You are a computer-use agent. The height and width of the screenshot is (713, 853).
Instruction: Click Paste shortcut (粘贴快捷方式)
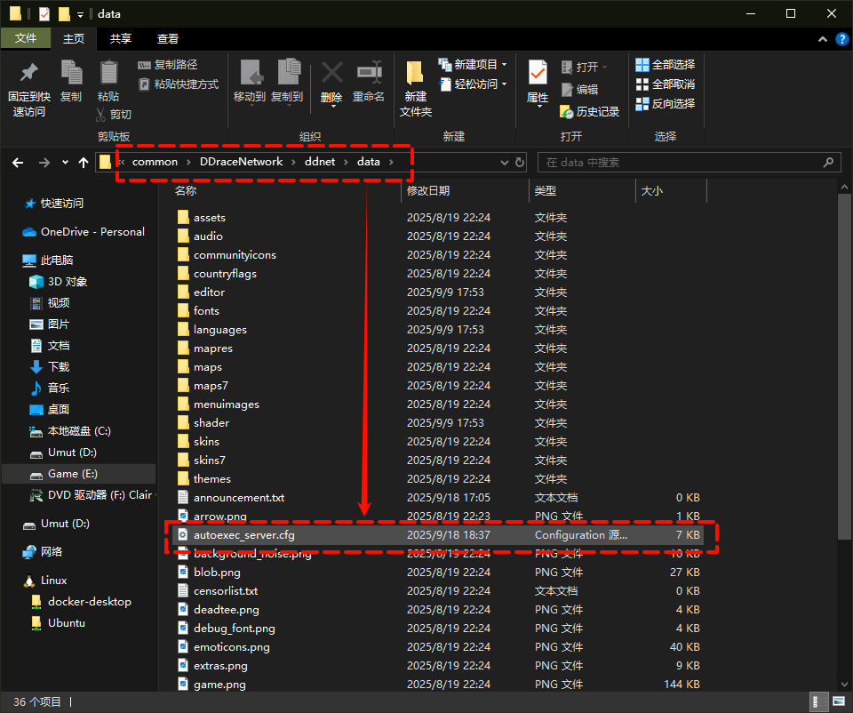(179, 84)
